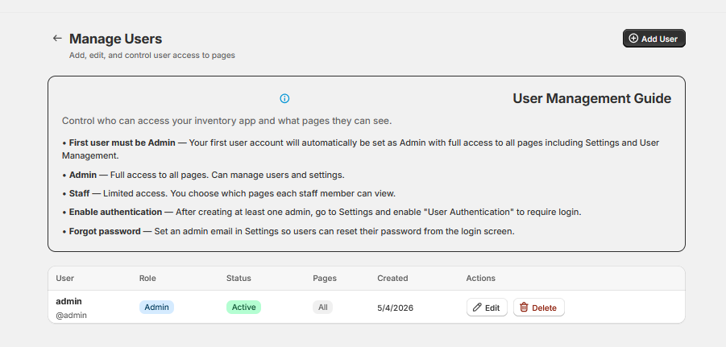Click the Active status badge
Image resolution: width=726 pixels, height=347 pixels.
click(243, 308)
